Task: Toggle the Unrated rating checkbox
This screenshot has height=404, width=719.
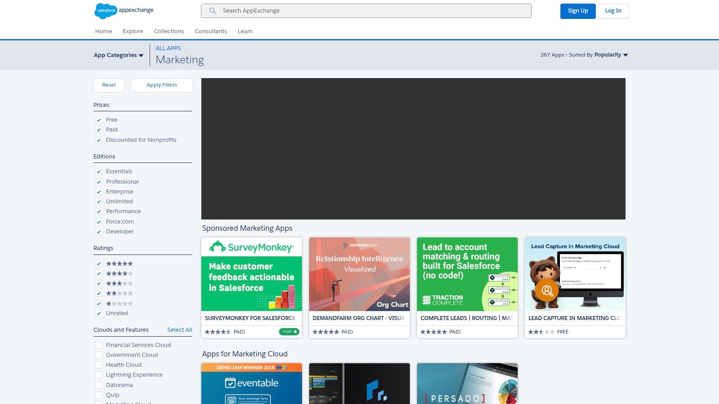Action: [x=99, y=313]
